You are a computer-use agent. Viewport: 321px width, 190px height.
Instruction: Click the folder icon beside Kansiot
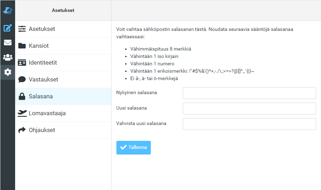click(x=22, y=46)
